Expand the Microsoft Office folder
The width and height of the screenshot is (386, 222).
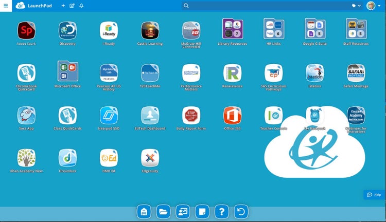67,72
